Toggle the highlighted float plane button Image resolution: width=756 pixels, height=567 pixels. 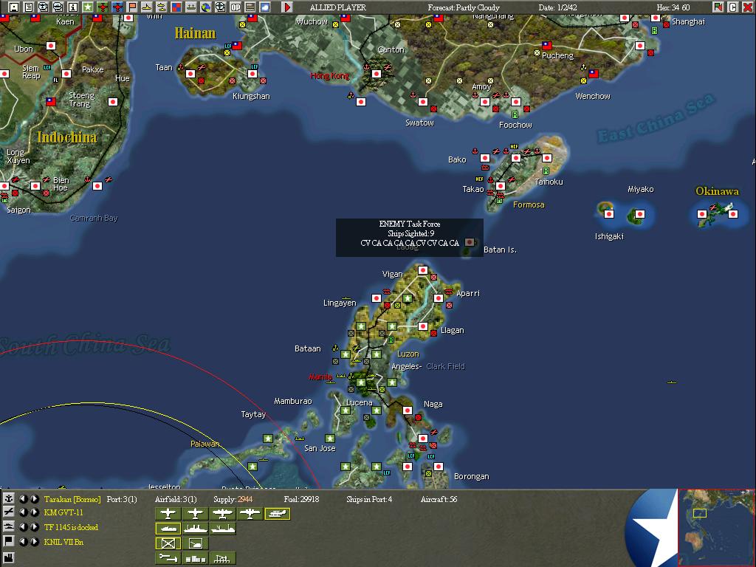coord(278,514)
